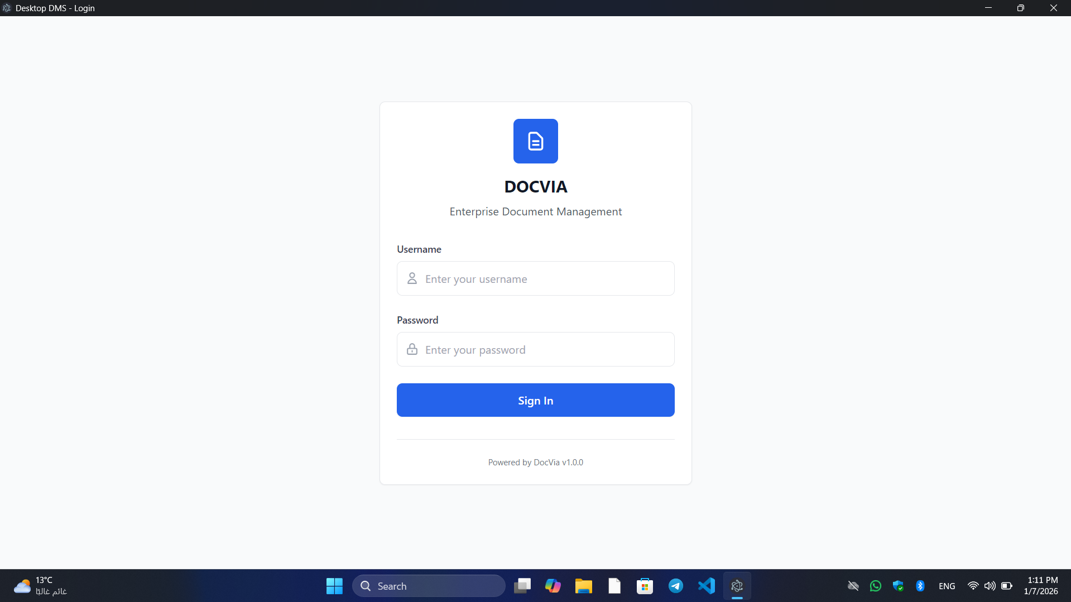Image resolution: width=1071 pixels, height=602 pixels.
Task: Click the DOCVIA document logo icon
Action: click(535, 141)
